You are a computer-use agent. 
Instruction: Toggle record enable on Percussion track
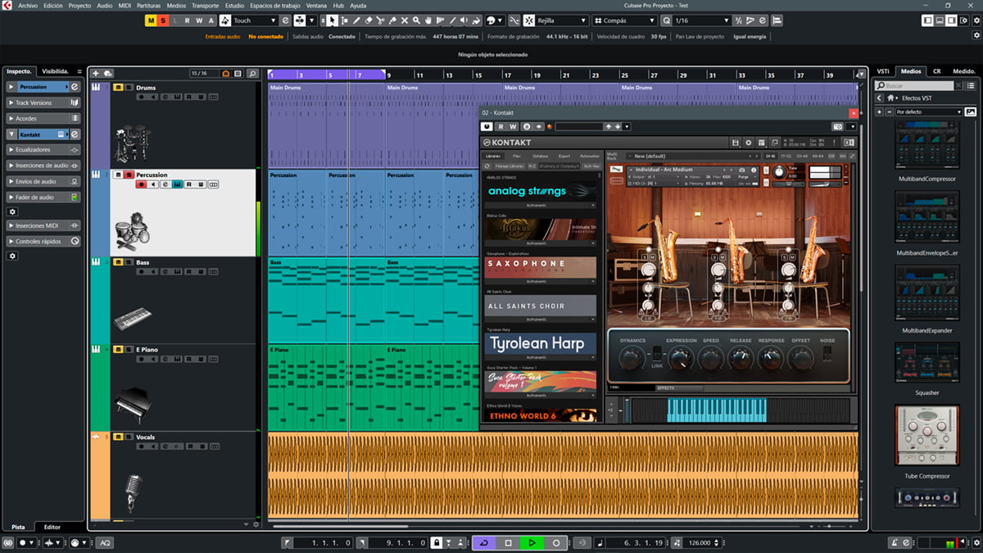point(142,184)
